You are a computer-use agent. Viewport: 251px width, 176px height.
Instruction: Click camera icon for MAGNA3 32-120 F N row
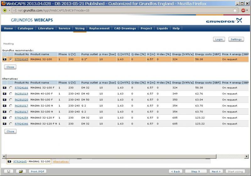[x=5, y=124]
